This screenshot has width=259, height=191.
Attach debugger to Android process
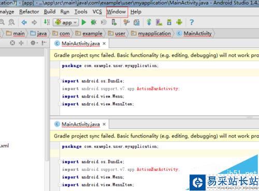114,22
